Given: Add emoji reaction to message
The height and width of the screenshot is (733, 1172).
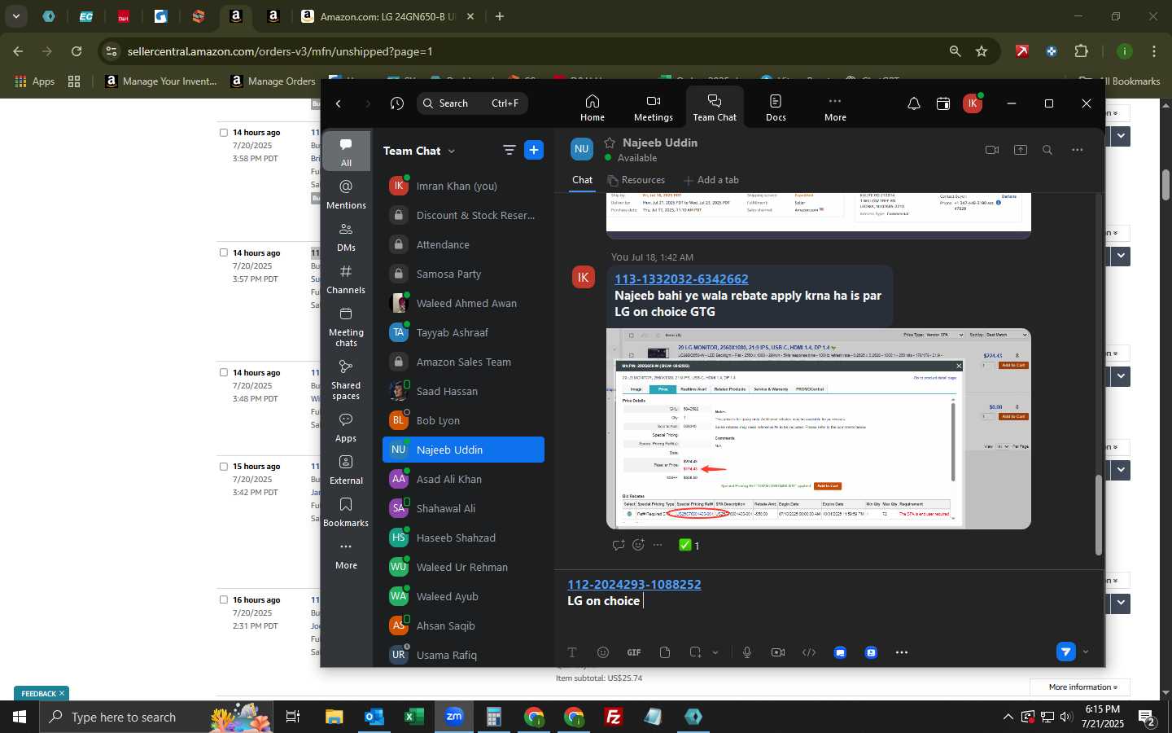Looking at the screenshot, I should (x=638, y=545).
